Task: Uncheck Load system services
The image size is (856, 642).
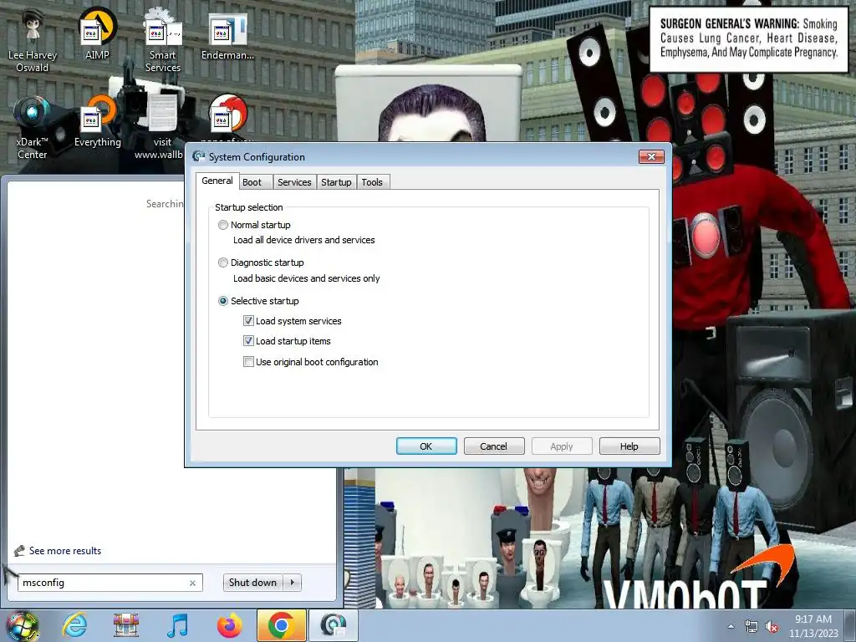Action: (x=248, y=321)
